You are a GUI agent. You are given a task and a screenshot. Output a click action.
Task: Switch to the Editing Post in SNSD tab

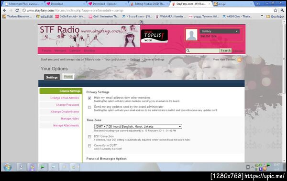pos(149,4)
